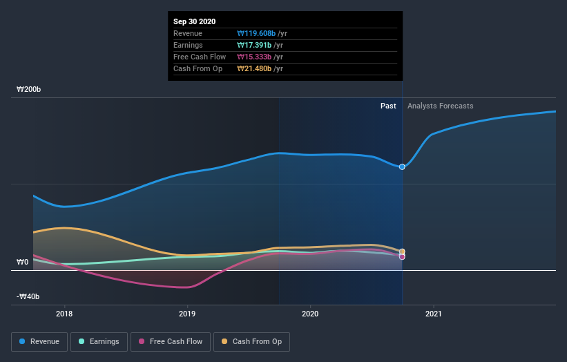Click the 2019 x-axis label

(x=187, y=314)
